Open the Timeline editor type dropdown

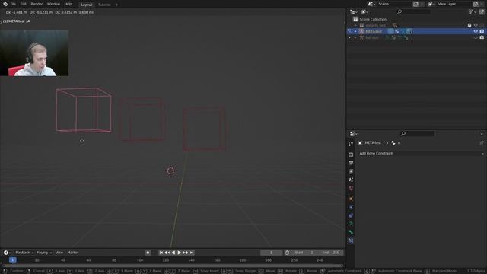[7, 253]
